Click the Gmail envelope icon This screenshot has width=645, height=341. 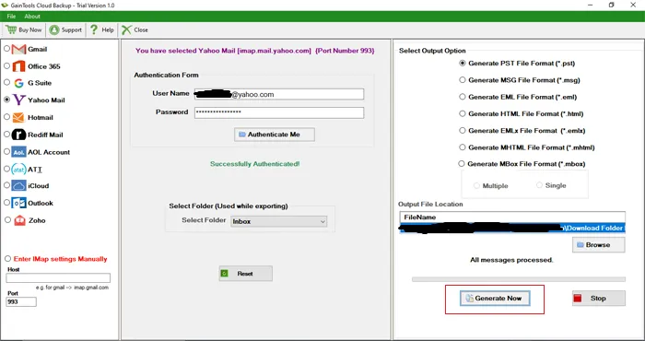tap(19, 50)
